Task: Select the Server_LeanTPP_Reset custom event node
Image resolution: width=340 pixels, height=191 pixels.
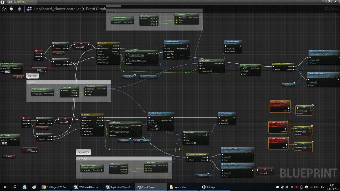Action: pos(280,102)
